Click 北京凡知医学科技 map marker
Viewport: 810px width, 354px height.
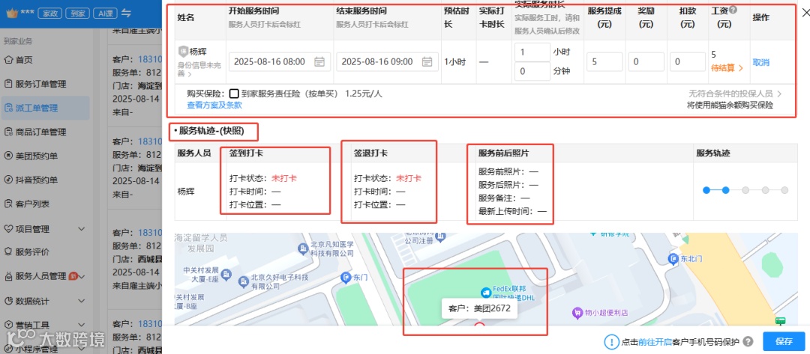(303, 249)
